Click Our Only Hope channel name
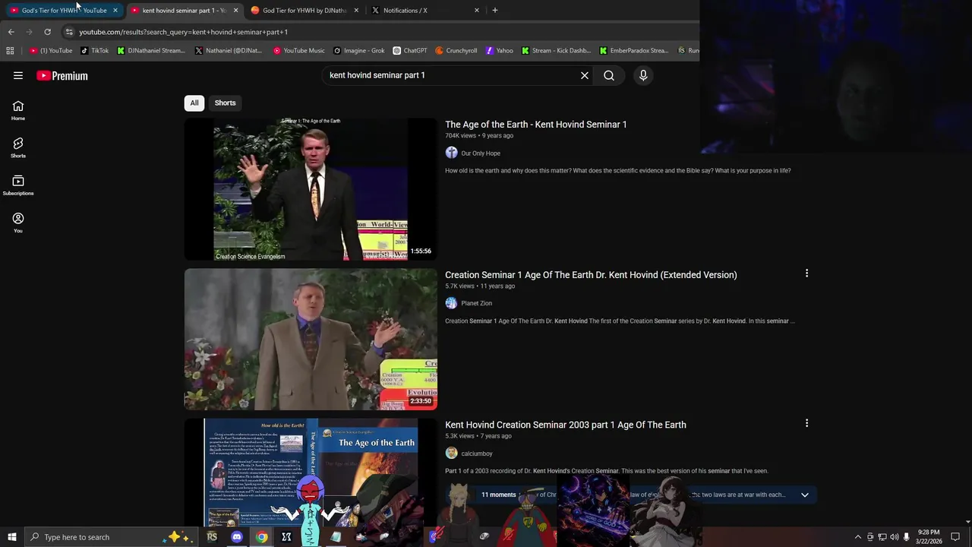This screenshot has width=972, height=547. 481,153
